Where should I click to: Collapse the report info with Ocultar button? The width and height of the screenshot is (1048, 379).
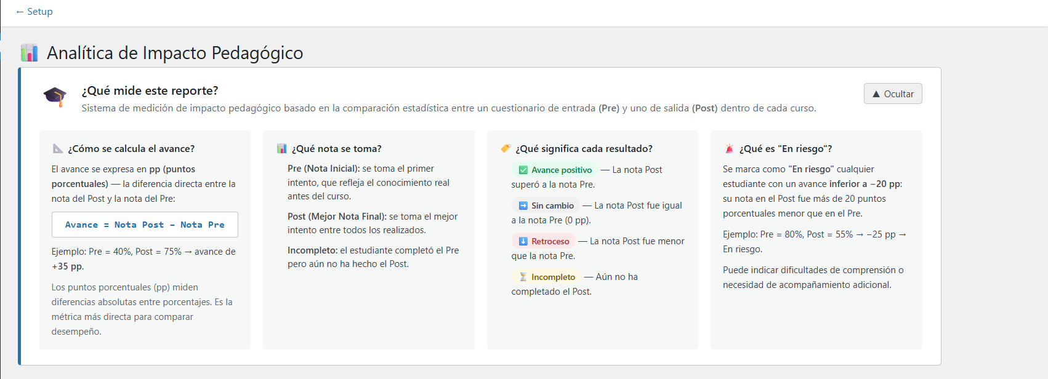point(893,94)
